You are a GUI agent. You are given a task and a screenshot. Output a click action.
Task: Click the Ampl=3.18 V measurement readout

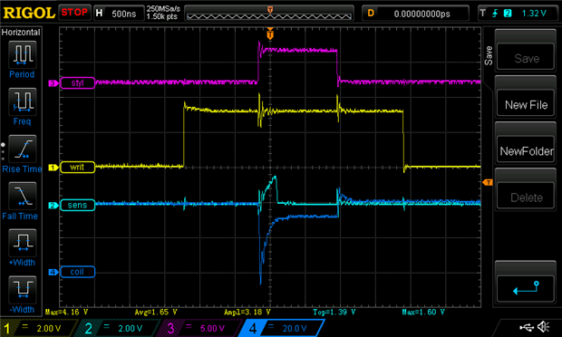tap(247, 312)
